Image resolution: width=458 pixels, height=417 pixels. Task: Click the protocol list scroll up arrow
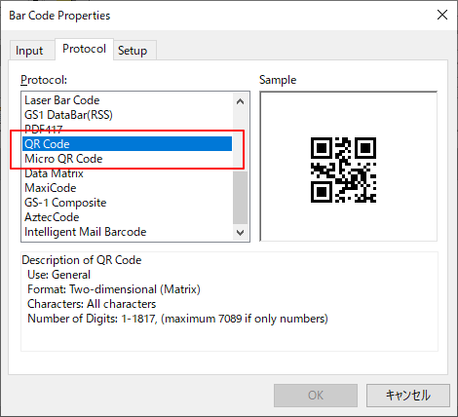(x=241, y=101)
